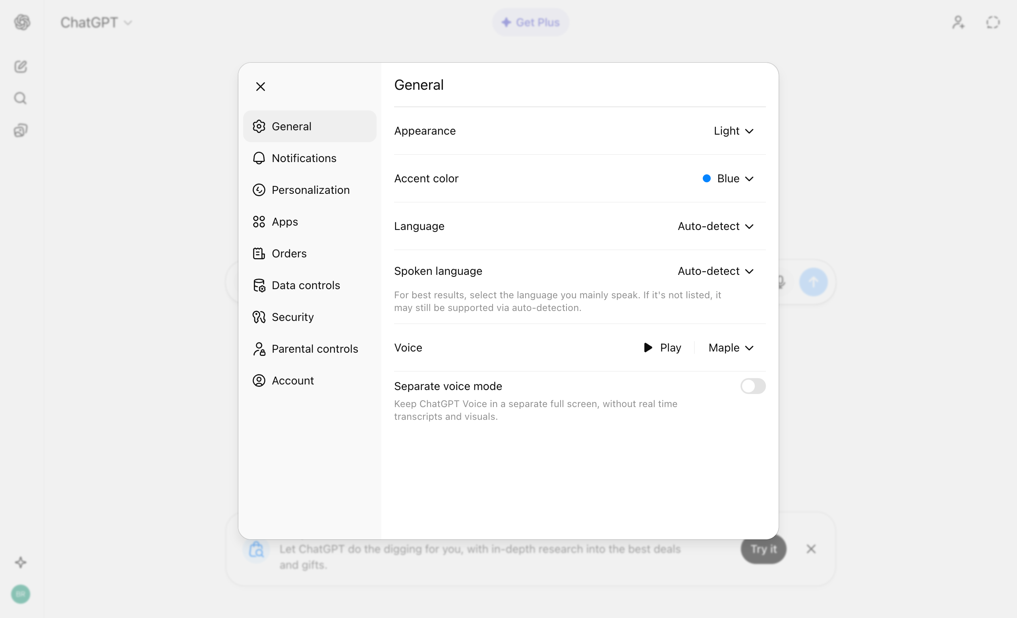The height and width of the screenshot is (618, 1017).
Task: Choose a different voice from Maple dropdown
Action: 731,348
